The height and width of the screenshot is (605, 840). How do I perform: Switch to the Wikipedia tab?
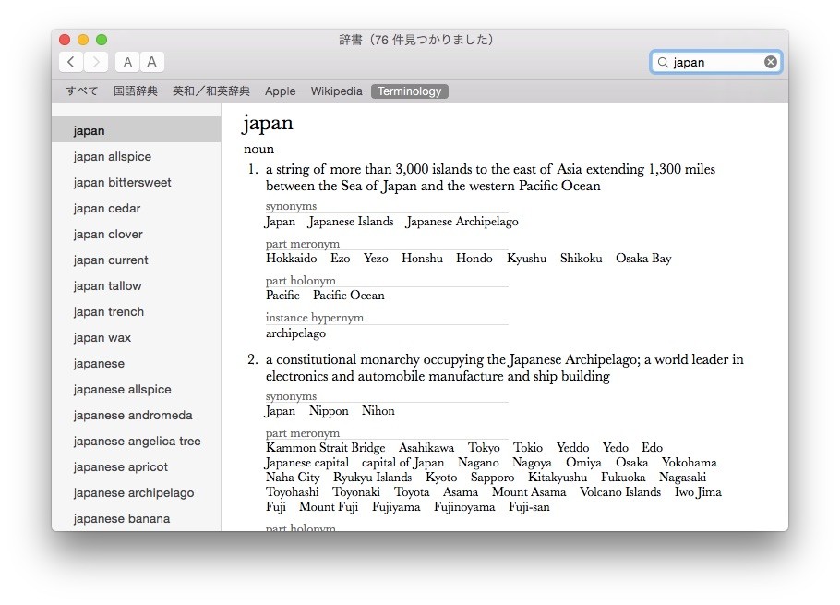click(x=336, y=91)
